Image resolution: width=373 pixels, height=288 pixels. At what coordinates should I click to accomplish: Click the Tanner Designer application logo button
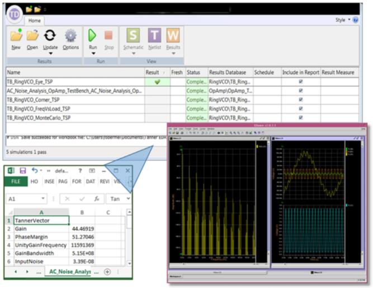(x=15, y=15)
